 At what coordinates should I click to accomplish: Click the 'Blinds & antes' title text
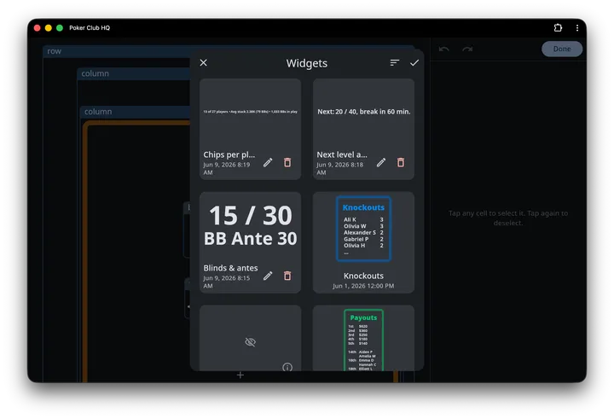coord(230,268)
